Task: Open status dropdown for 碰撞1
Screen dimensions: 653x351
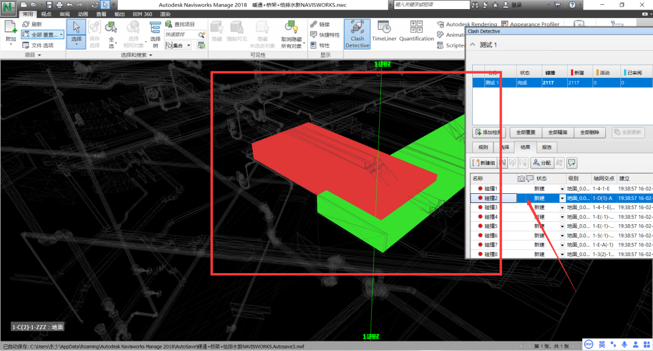Action: point(562,189)
